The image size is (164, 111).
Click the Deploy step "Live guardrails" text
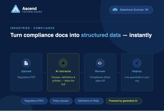coord(137,79)
